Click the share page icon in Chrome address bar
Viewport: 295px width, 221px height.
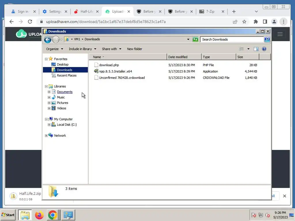point(235,22)
